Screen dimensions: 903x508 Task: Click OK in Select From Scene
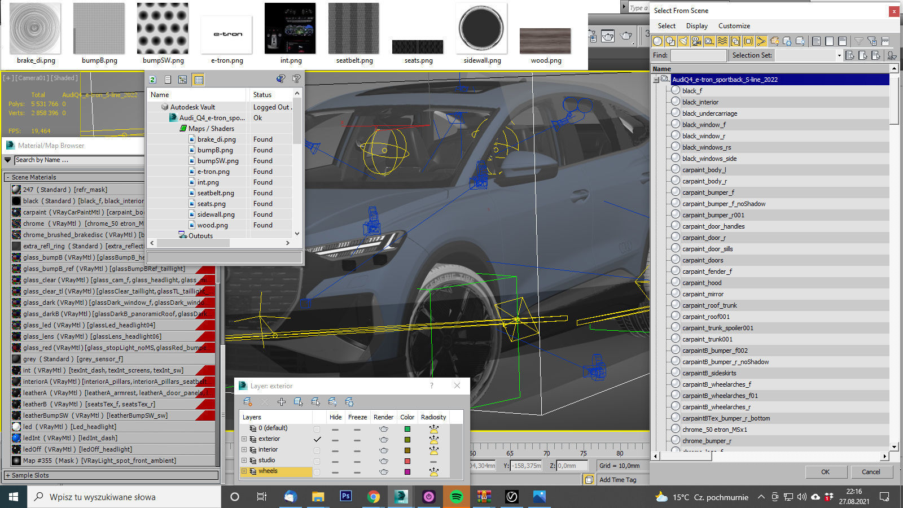(x=825, y=472)
